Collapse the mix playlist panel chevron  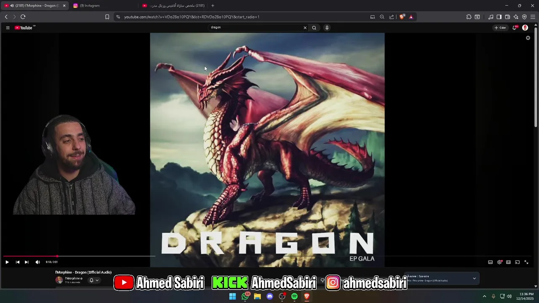474,278
